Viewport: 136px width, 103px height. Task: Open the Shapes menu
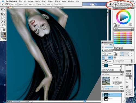pos(51,1)
